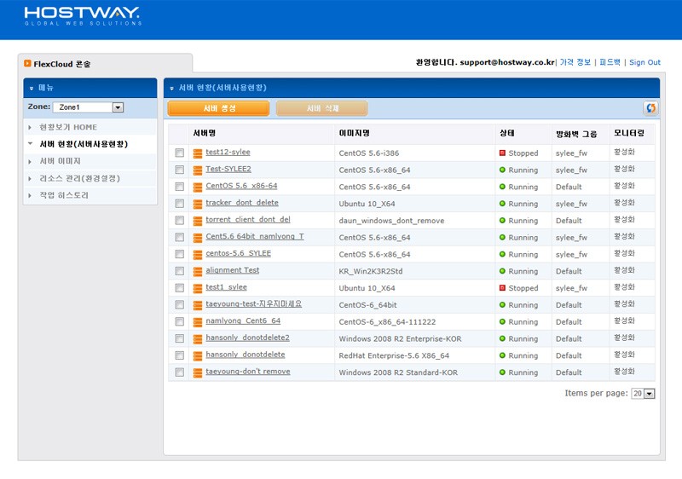Click server icon next to hansonly_donotdelete2
The width and height of the screenshot is (682, 479).
198,339
